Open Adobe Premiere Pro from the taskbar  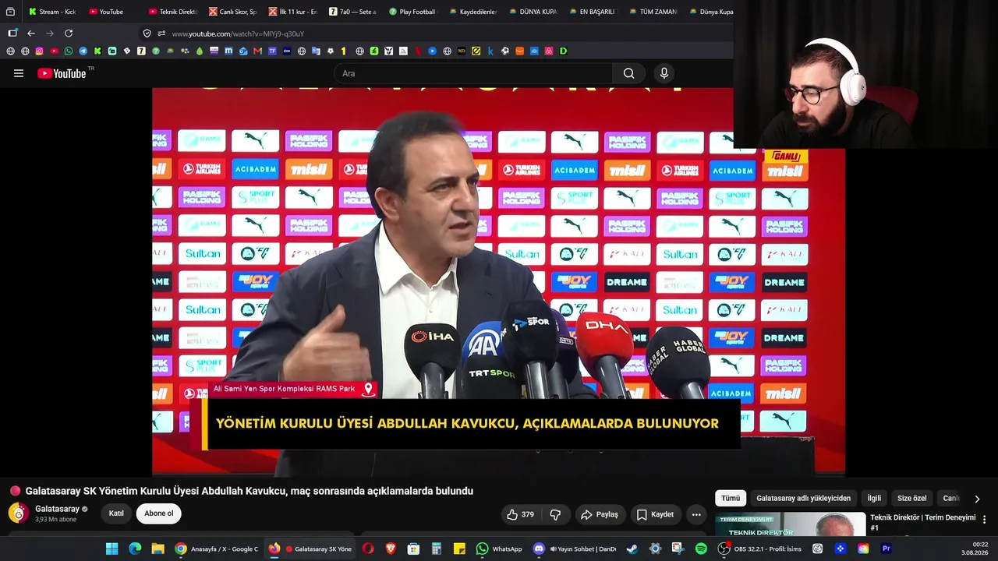tap(886, 549)
